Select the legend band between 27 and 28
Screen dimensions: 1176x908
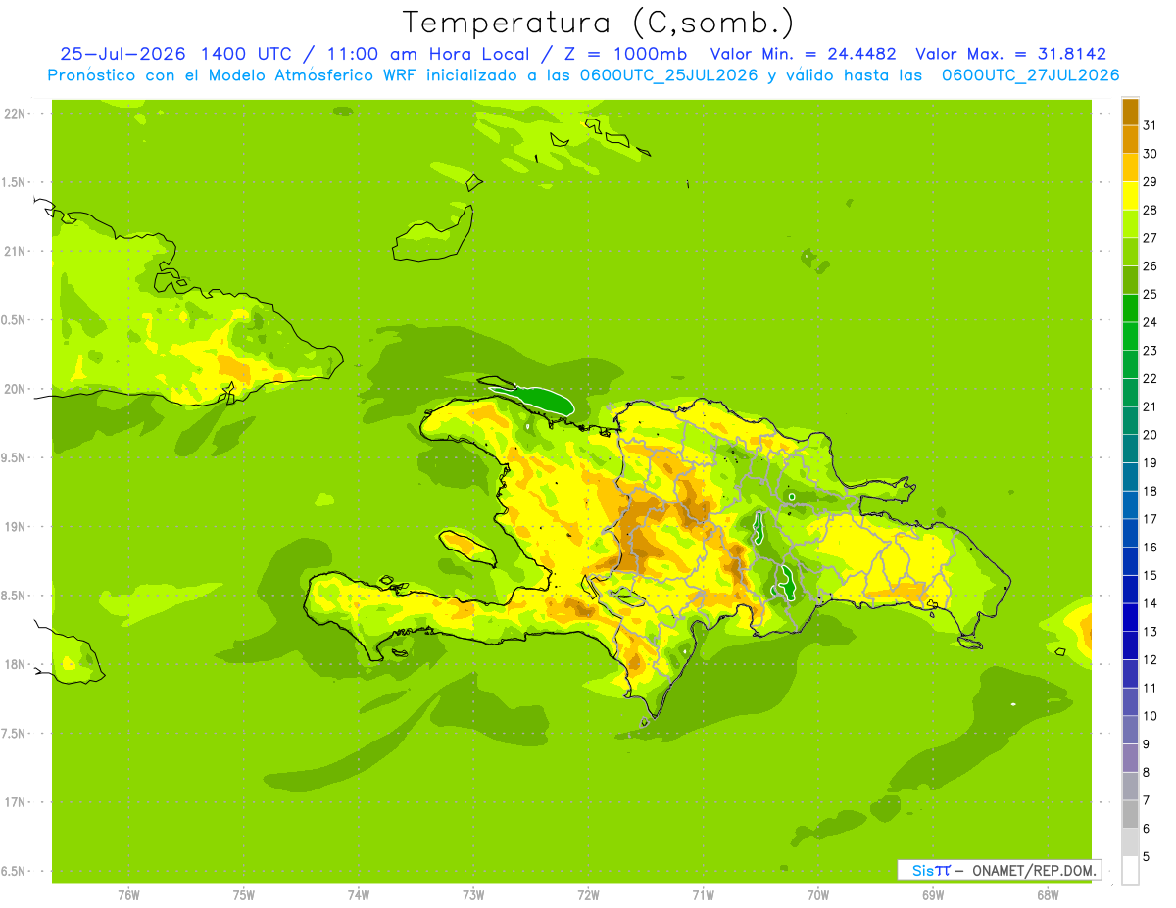tap(1130, 223)
